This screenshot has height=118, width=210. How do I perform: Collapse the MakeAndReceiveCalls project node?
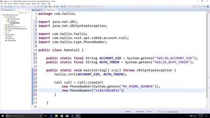click(2, 15)
